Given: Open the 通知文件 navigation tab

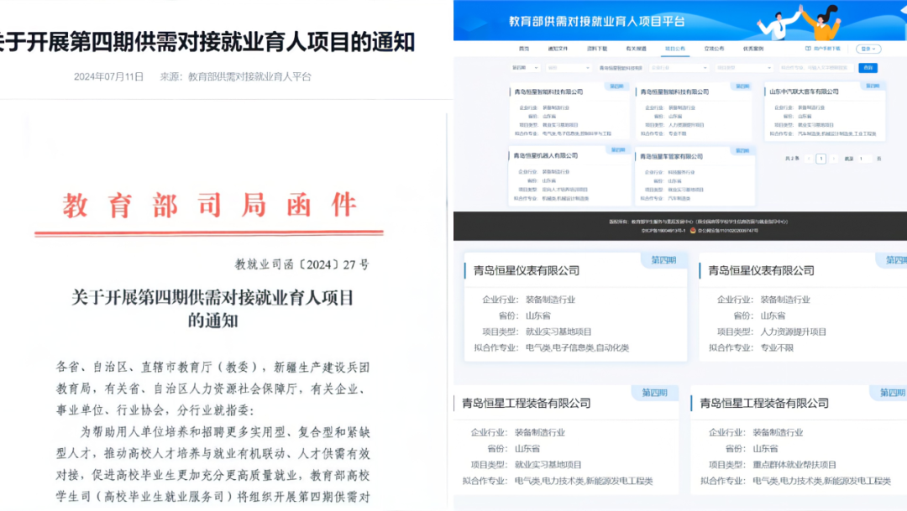Looking at the screenshot, I should click(x=558, y=49).
